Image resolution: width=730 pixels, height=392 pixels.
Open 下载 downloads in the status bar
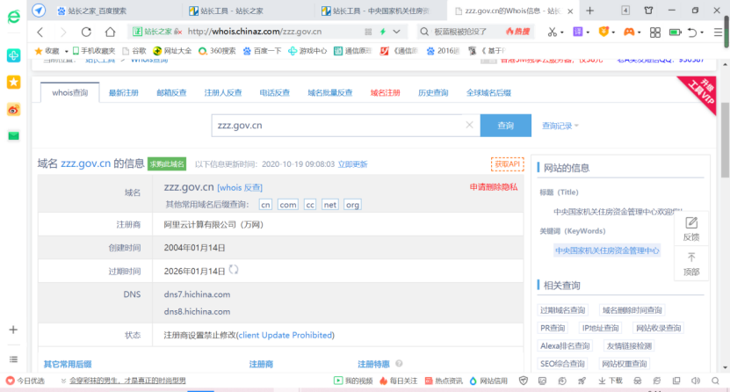click(611, 381)
